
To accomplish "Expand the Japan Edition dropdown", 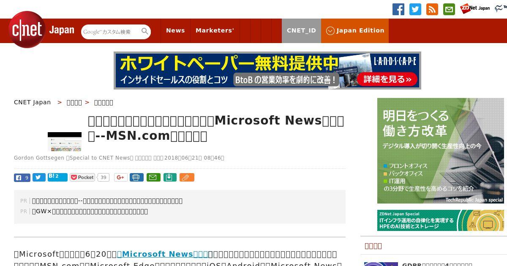I will (355, 30).
